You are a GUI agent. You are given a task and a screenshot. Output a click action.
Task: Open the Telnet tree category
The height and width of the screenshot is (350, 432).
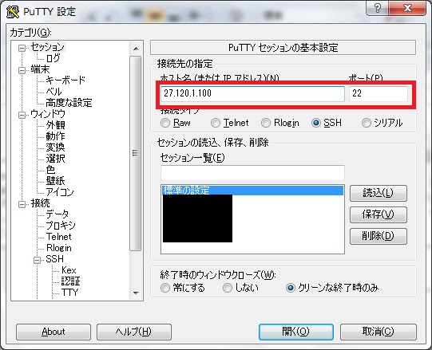pyautogui.click(x=58, y=237)
